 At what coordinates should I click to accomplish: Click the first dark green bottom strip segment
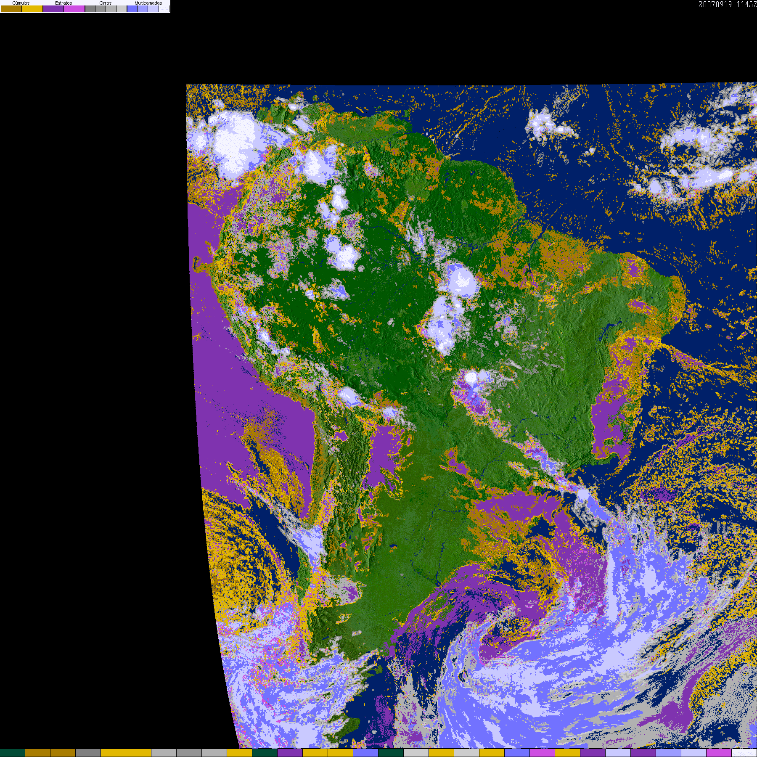pos(13,753)
